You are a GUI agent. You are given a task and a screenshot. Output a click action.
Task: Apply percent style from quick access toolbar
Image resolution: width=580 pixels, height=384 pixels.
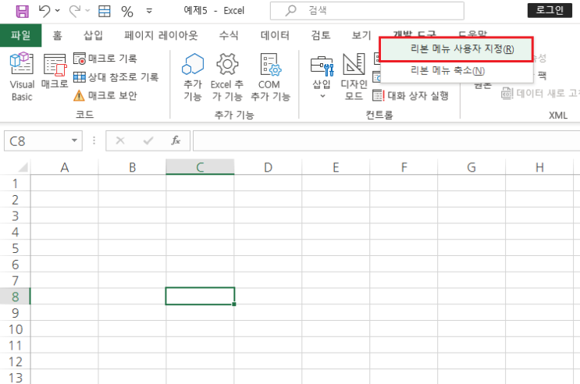[127, 11]
